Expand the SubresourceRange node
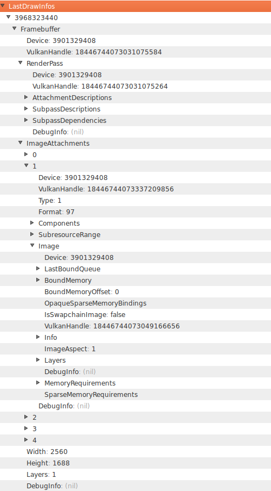 32,234
